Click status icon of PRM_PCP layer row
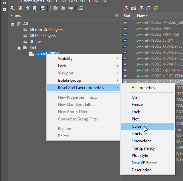 click(125, 34)
